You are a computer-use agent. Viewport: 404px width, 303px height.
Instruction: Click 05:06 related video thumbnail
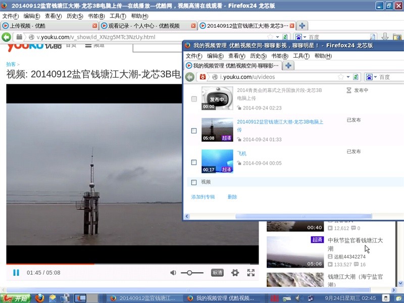295,252
